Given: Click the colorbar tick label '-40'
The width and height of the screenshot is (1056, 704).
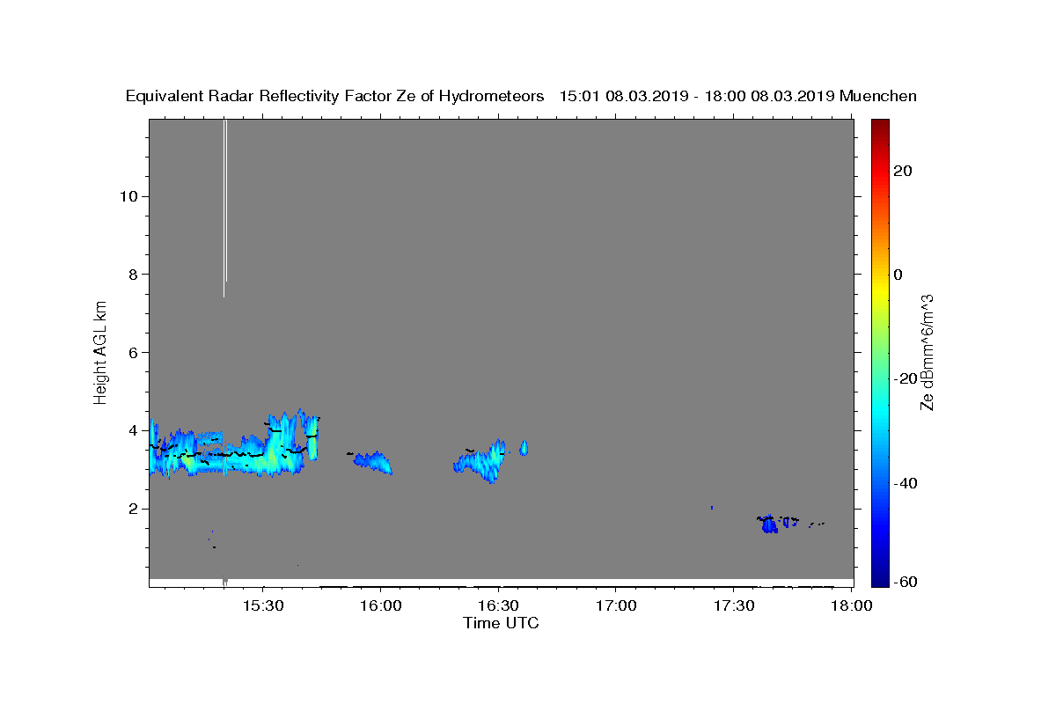Looking at the screenshot, I should [904, 483].
